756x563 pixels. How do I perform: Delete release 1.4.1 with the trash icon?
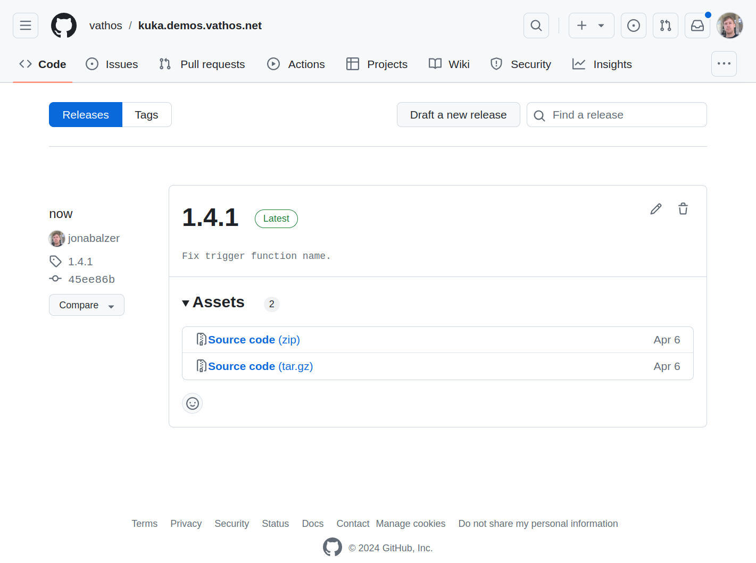(x=683, y=209)
